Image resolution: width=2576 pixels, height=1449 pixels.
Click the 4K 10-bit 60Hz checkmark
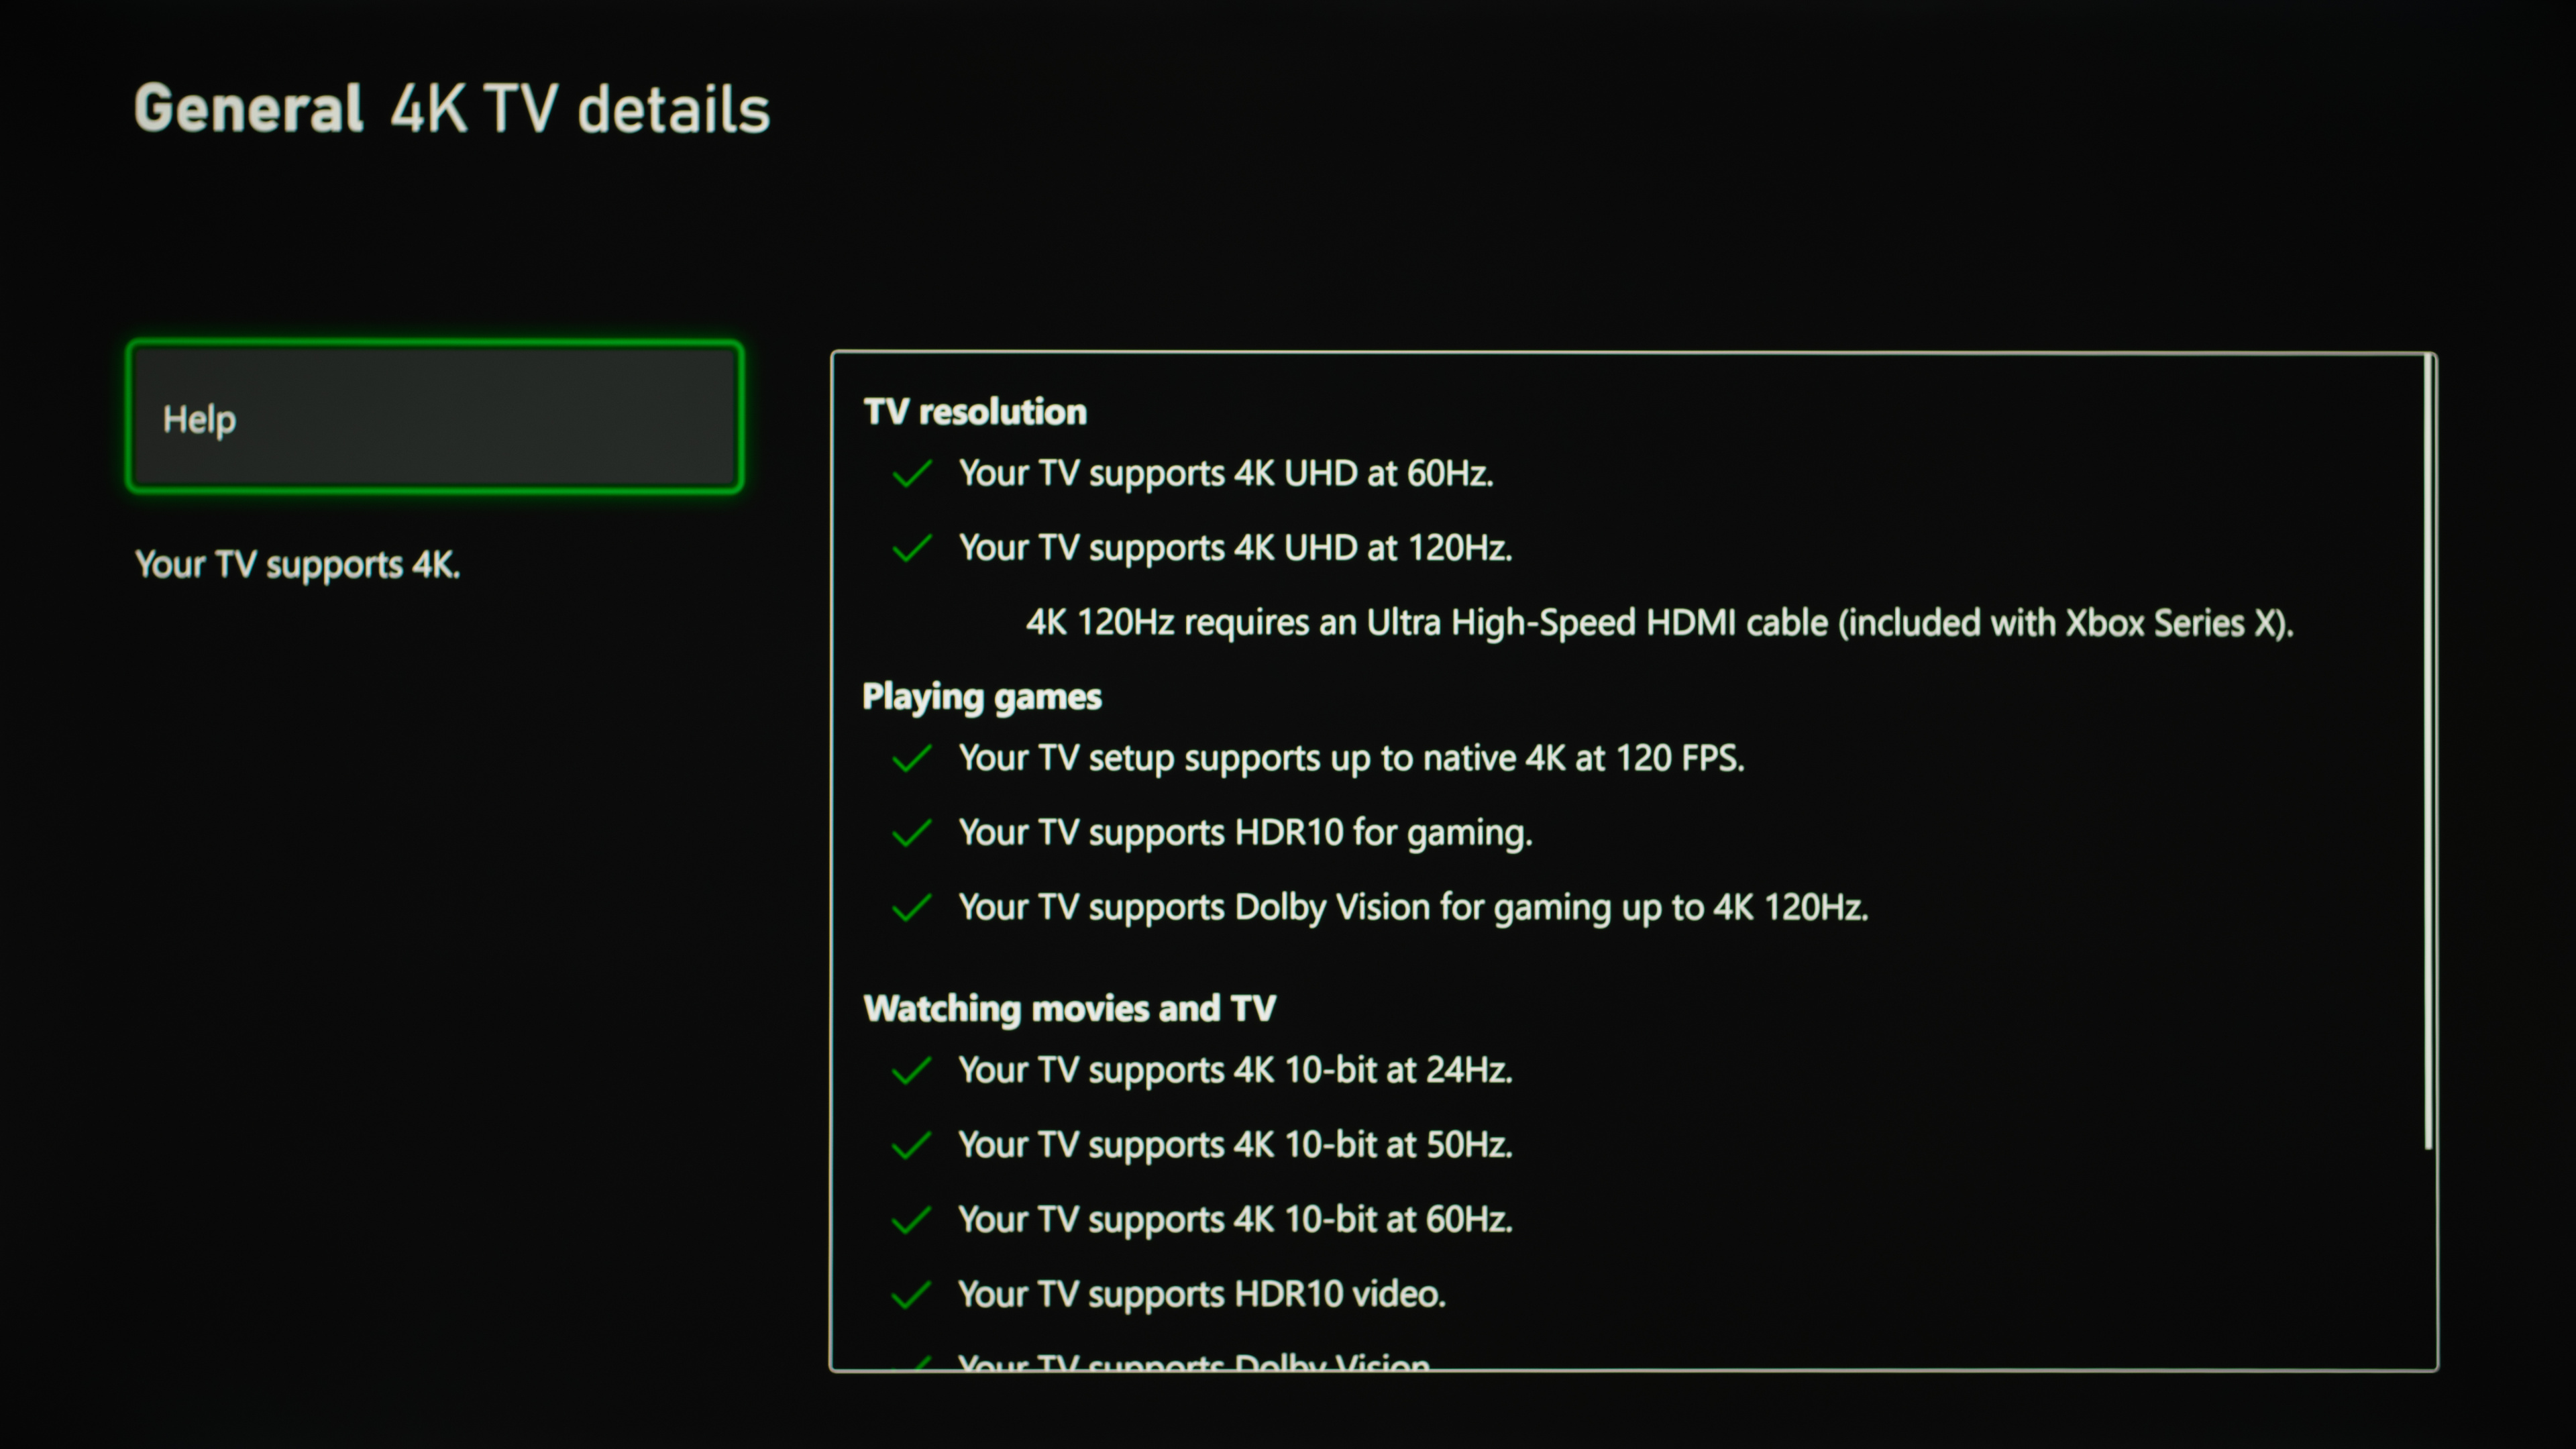(x=911, y=1221)
